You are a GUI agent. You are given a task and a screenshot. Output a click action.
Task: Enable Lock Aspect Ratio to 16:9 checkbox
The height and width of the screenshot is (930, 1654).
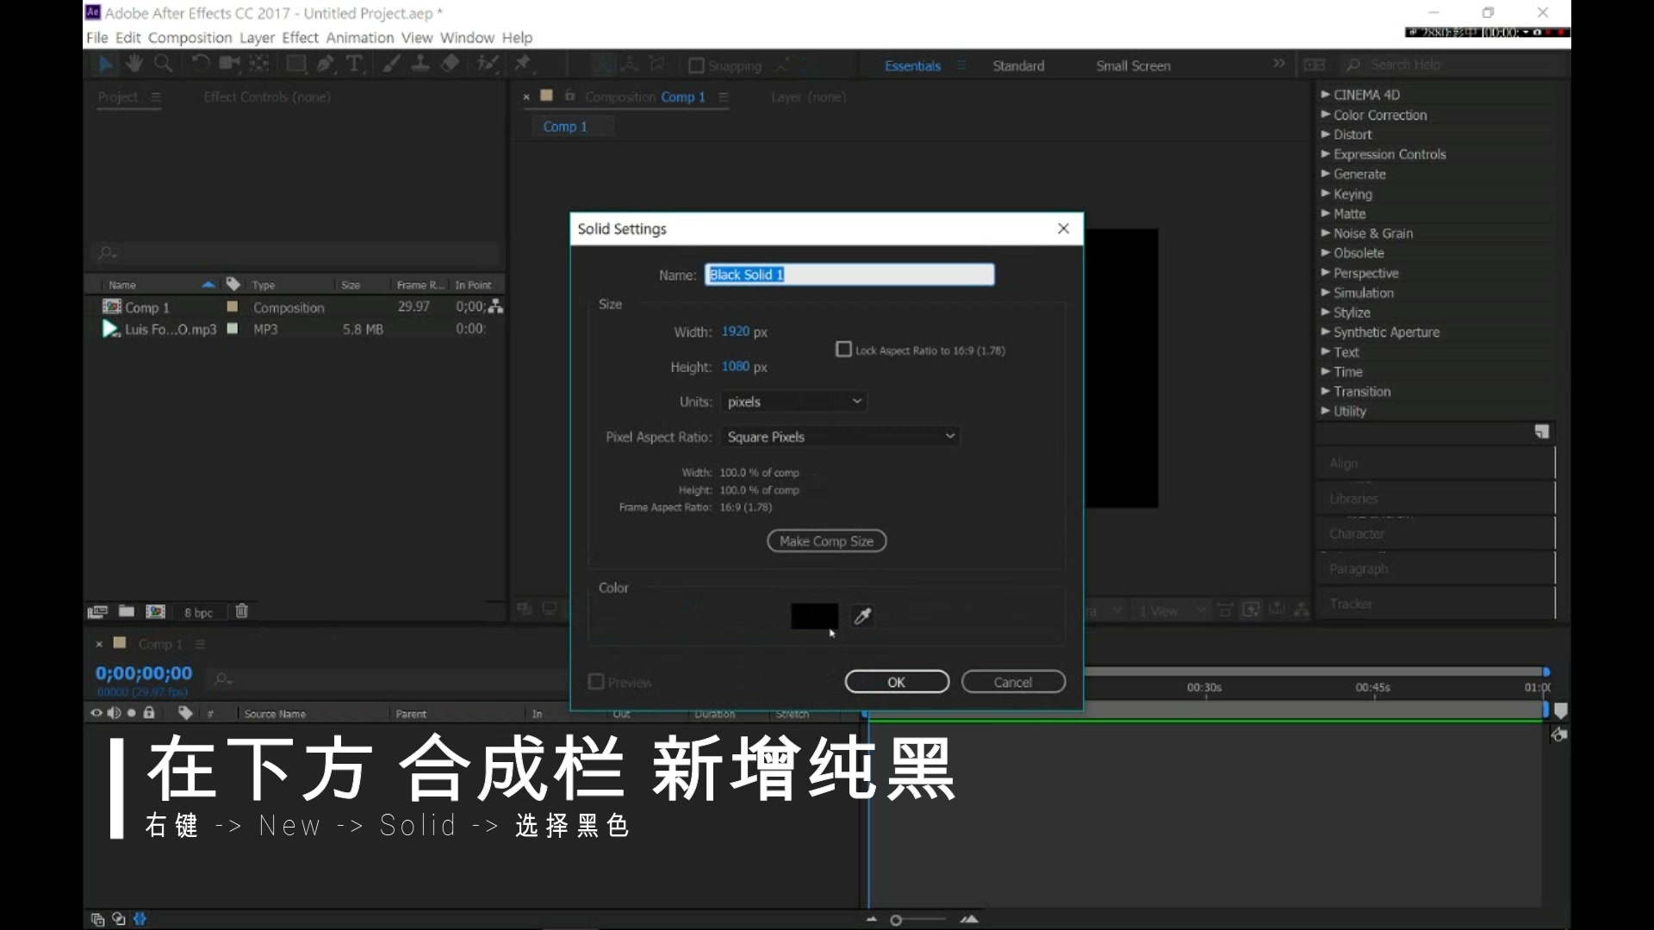[843, 350]
